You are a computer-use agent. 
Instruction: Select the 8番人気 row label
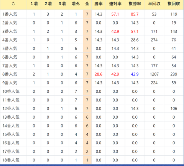tap(10, 74)
